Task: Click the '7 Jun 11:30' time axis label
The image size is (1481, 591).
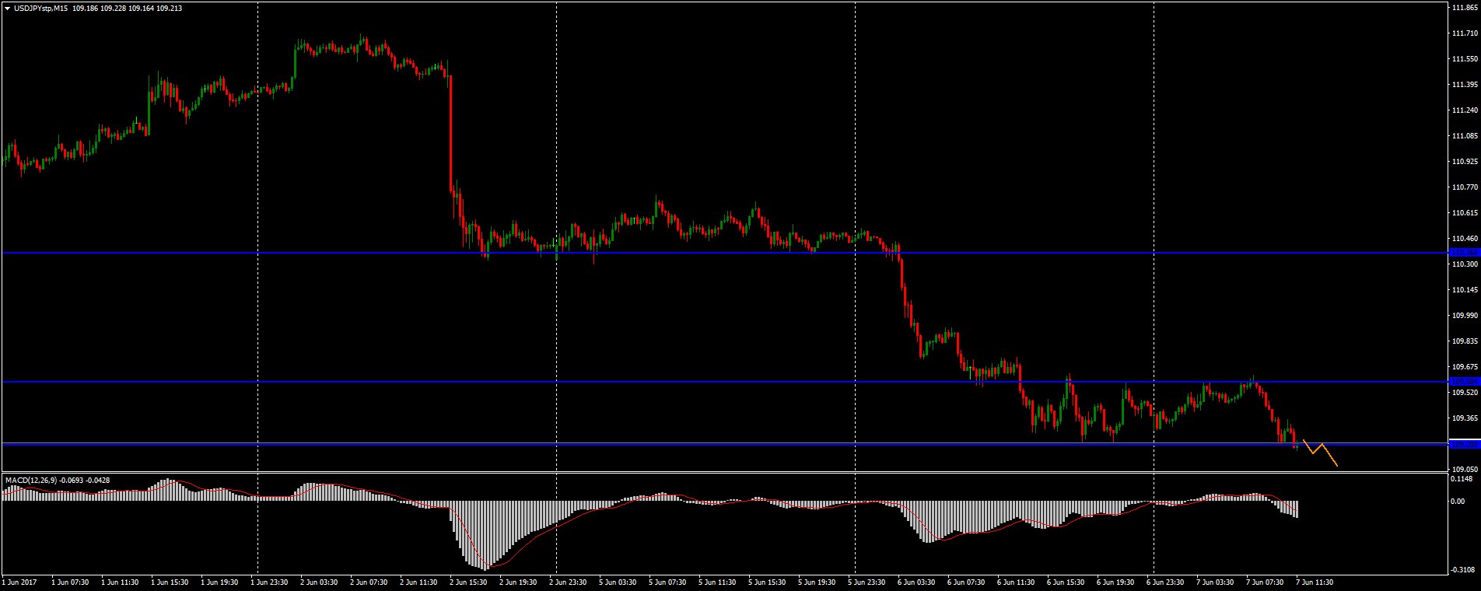Action: 1315,582
